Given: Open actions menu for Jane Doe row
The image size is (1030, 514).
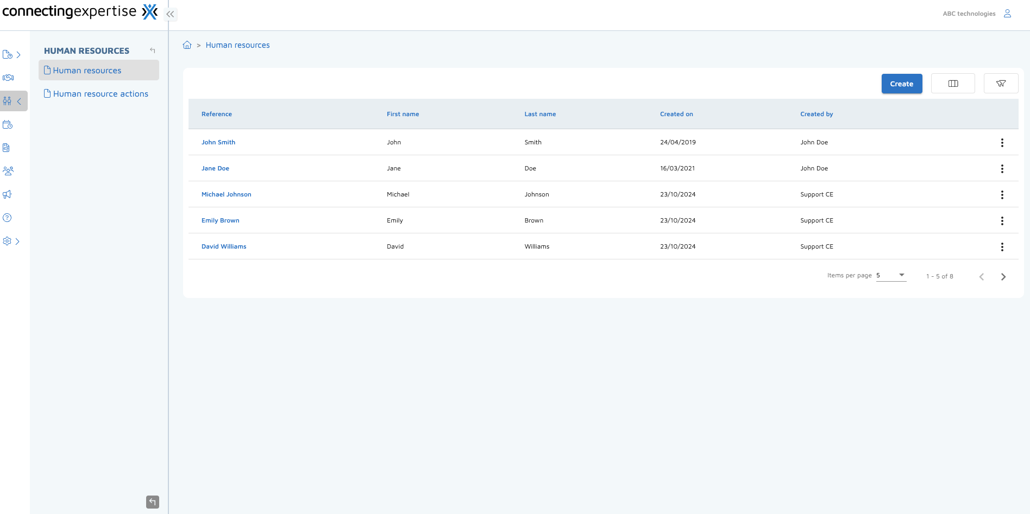Looking at the screenshot, I should pyautogui.click(x=1002, y=169).
